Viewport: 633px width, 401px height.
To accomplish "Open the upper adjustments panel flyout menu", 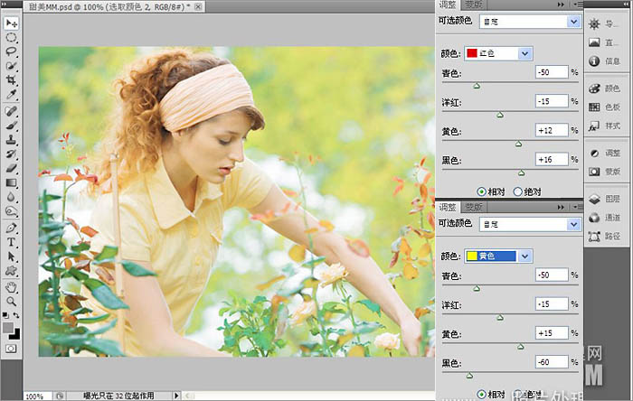I will (578, 5).
